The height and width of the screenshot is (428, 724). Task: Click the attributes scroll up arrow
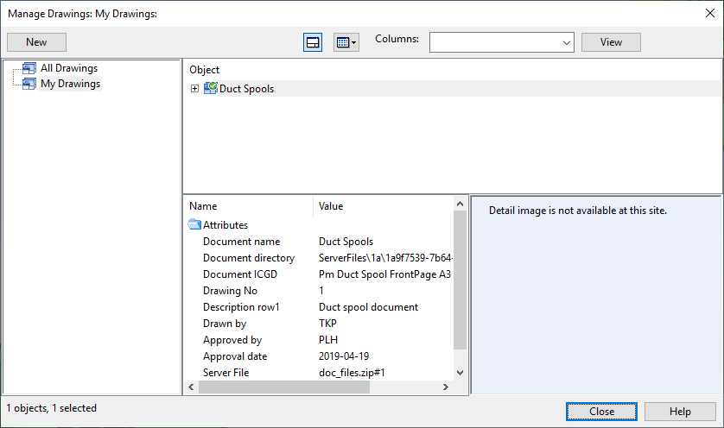point(460,204)
